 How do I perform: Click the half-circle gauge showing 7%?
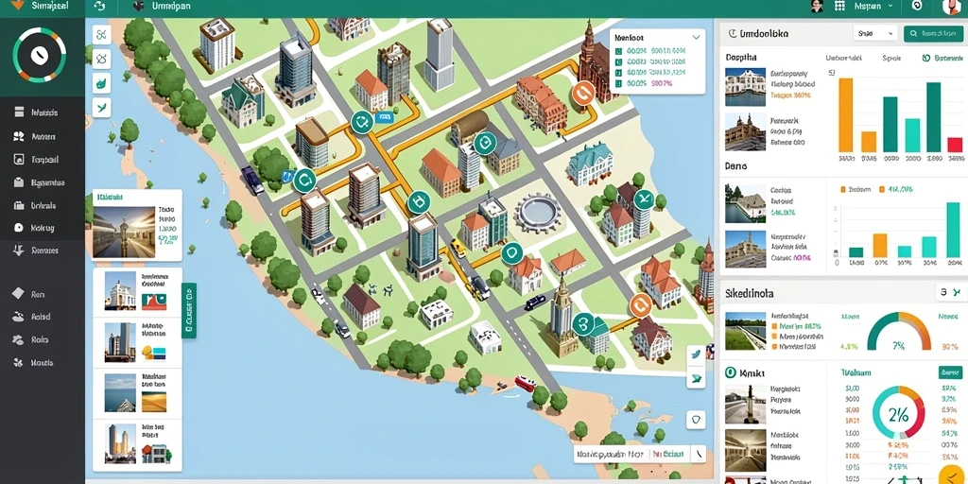point(899,332)
